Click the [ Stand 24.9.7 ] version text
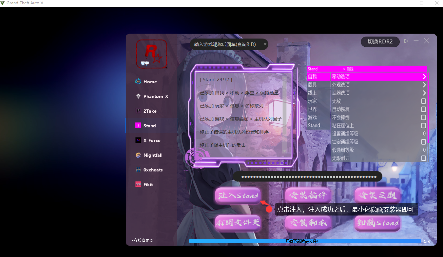 pos(216,80)
